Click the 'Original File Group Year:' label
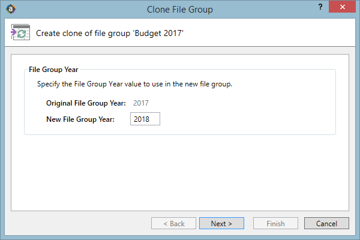Screen dimensions: 360x240 (86, 103)
